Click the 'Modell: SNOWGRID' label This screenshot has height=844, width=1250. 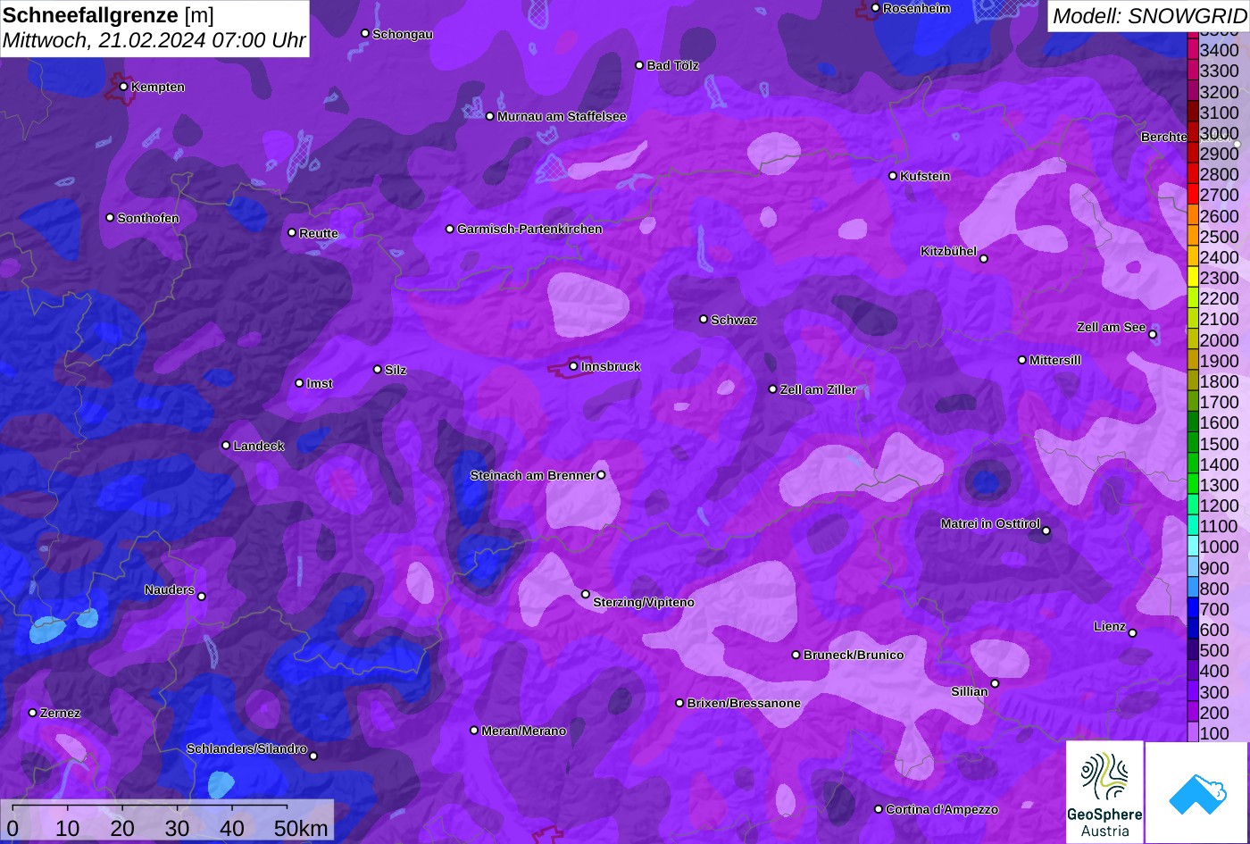tap(1149, 16)
